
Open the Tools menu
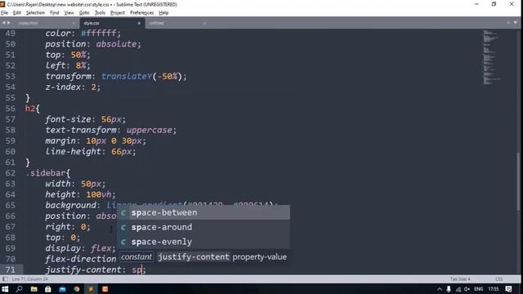tap(100, 13)
